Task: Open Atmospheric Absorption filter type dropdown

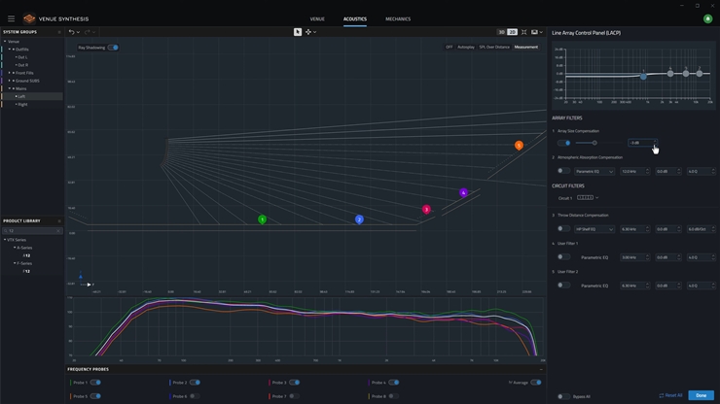Action: (x=594, y=172)
